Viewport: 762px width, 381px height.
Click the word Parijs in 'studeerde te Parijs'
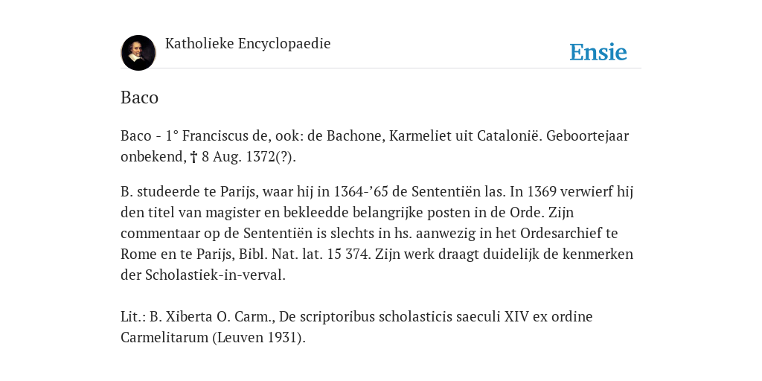[x=239, y=192]
